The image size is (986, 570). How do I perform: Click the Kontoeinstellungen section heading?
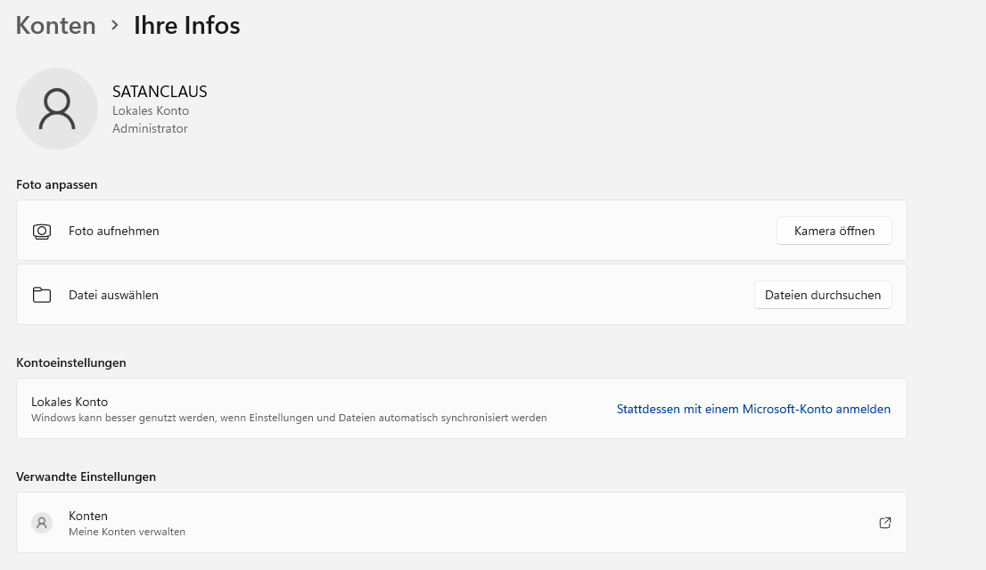[x=71, y=362]
